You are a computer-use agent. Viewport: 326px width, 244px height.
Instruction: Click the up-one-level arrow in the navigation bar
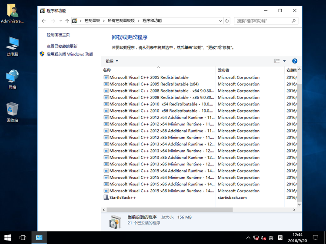tap(67, 21)
